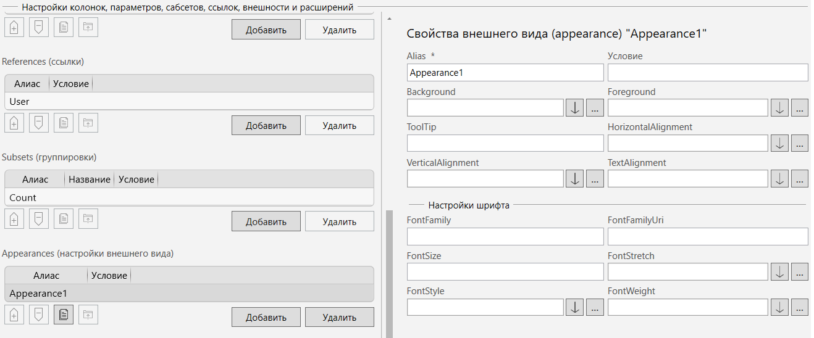Viewport: 814px width, 338px height.
Task: Click the remove-item icon under the References list
Action: tap(39, 123)
